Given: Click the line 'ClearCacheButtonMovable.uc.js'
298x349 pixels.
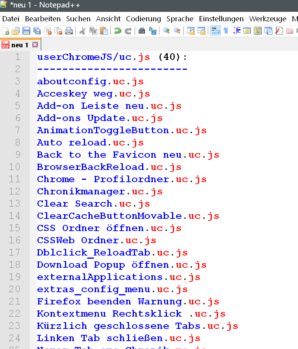Looking at the screenshot, I should (128, 216).
